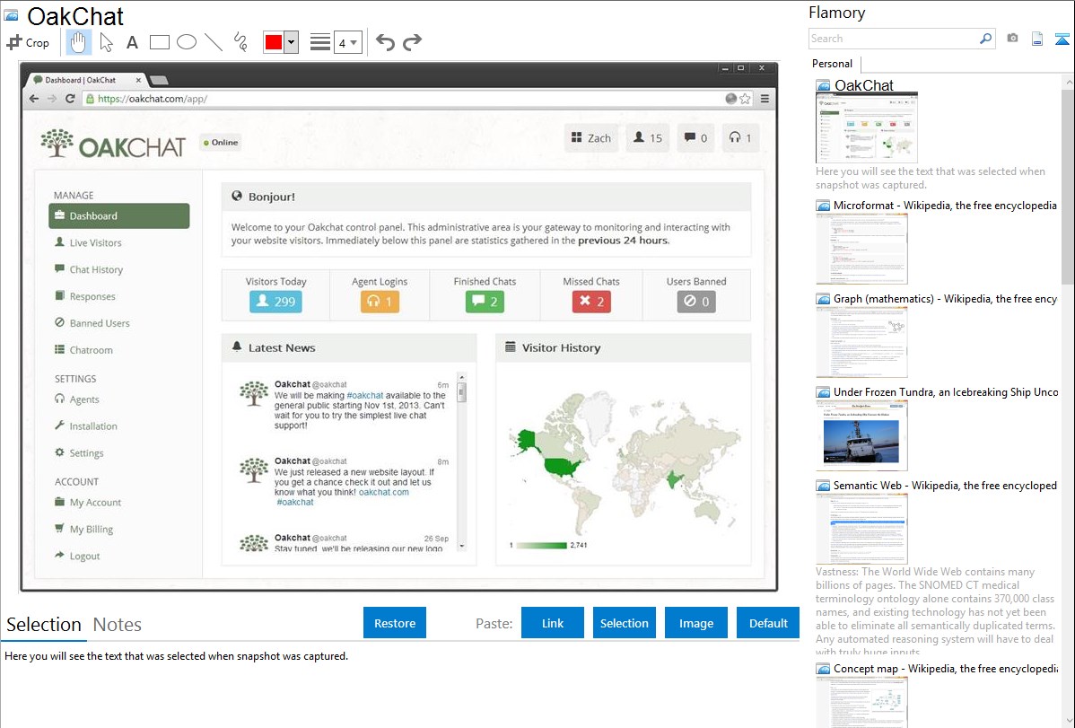Click the bookmark star in the address bar
Viewport: 1075px width, 728px height.
click(746, 99)
